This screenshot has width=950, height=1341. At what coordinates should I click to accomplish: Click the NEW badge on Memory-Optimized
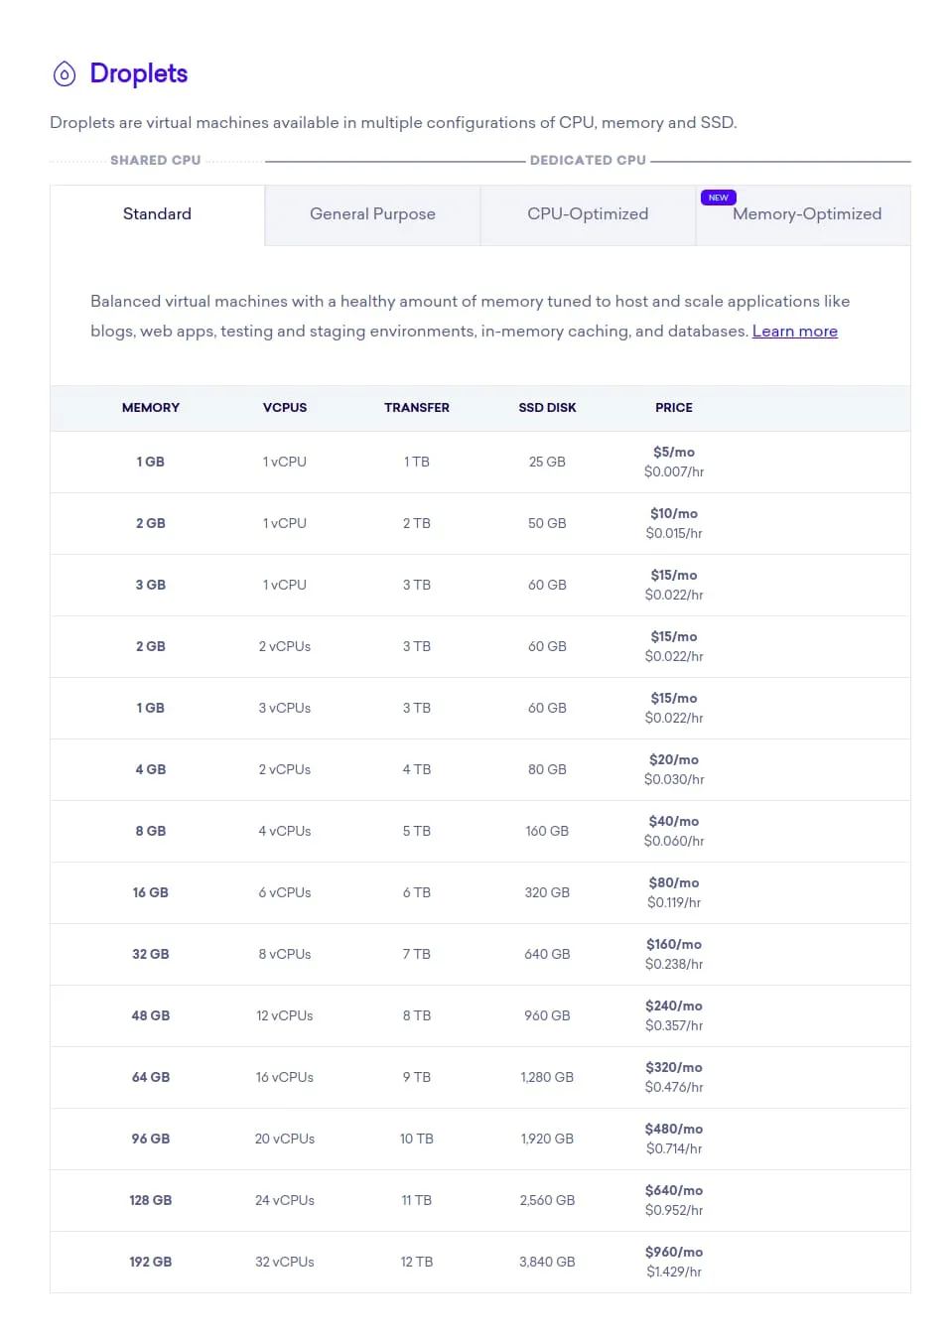point(718,198)
